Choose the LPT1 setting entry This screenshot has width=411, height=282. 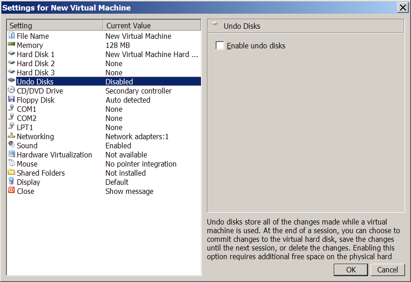pos(25,127)
